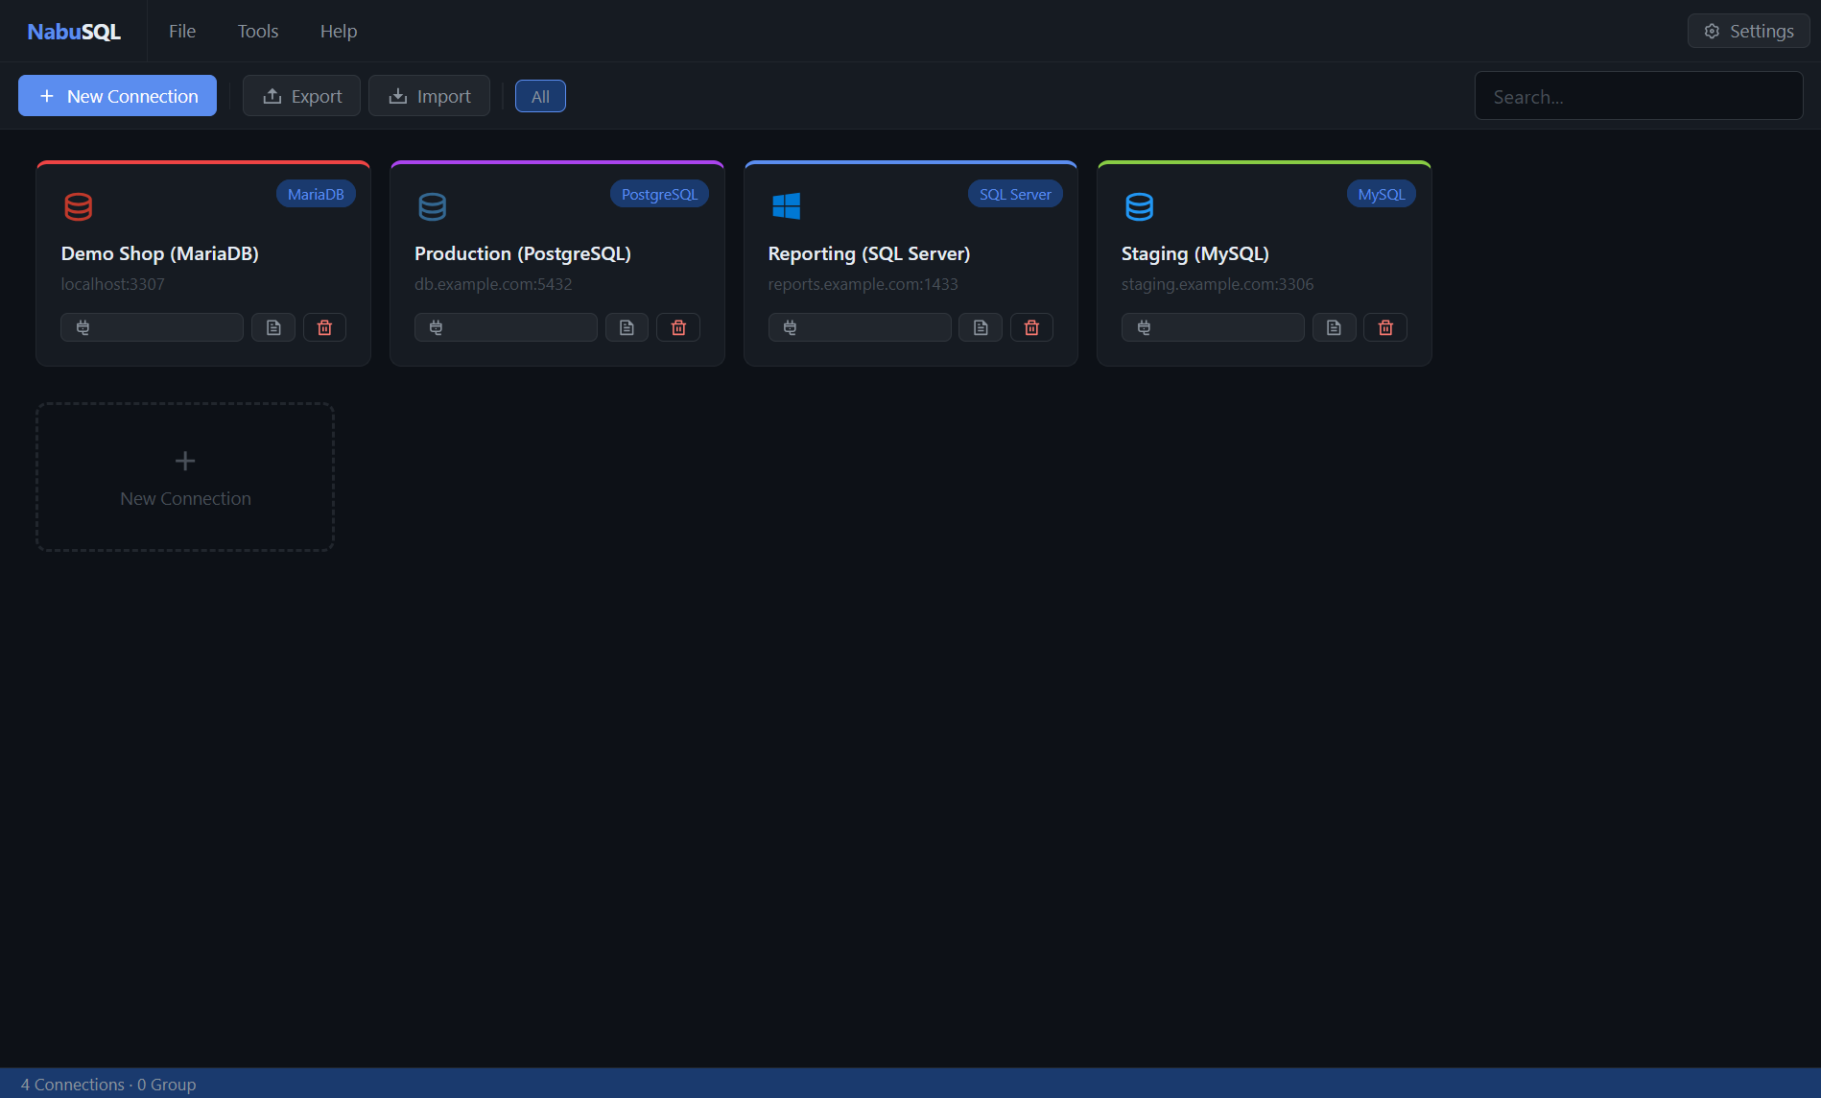Delete Staging (MySQL) connection trash icon
Viewport: 1821px width, 1098px height.
[1385, 327]
